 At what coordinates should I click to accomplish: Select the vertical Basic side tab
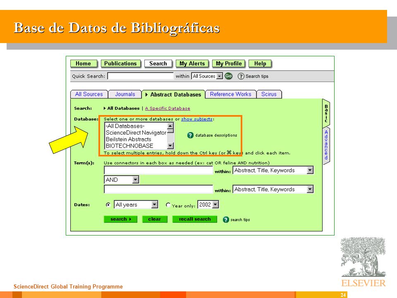pyautogui.click(x=326, y=113)
